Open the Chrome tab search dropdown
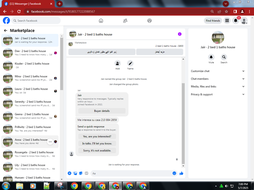The image size is (254, 190). [226, 4]
